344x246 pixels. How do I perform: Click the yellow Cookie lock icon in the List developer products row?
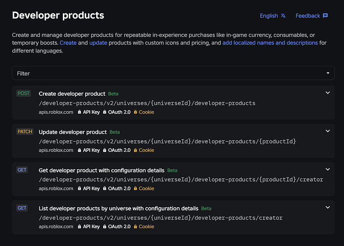click(x=136, y=227)
